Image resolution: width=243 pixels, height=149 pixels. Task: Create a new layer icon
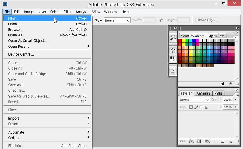pos(223,141)
